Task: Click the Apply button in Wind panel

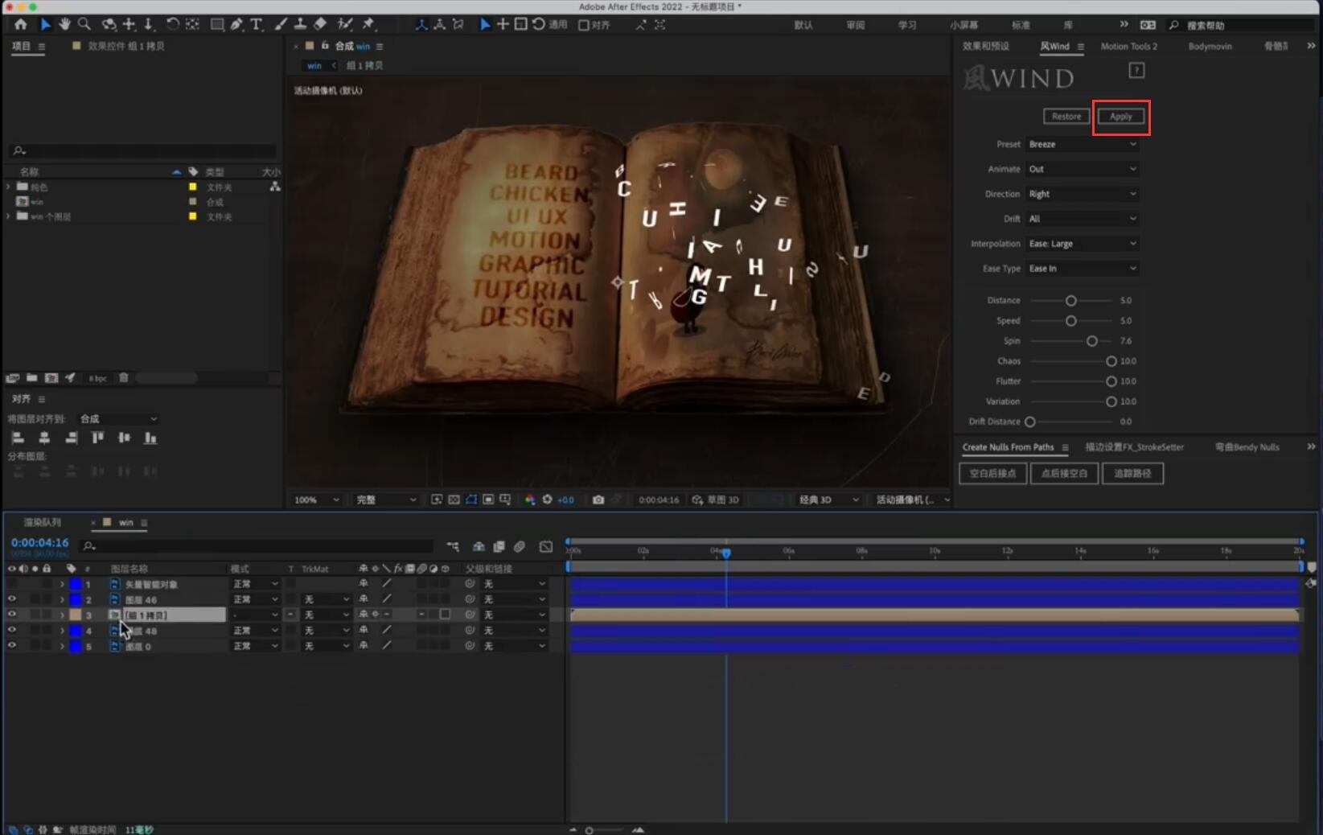Action: pyautogui.click(x=1121, y=117)
